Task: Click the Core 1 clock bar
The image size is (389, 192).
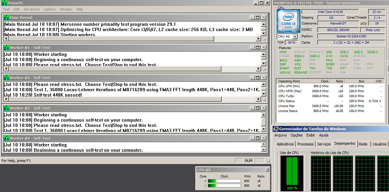Action: [x=224, y=185]
